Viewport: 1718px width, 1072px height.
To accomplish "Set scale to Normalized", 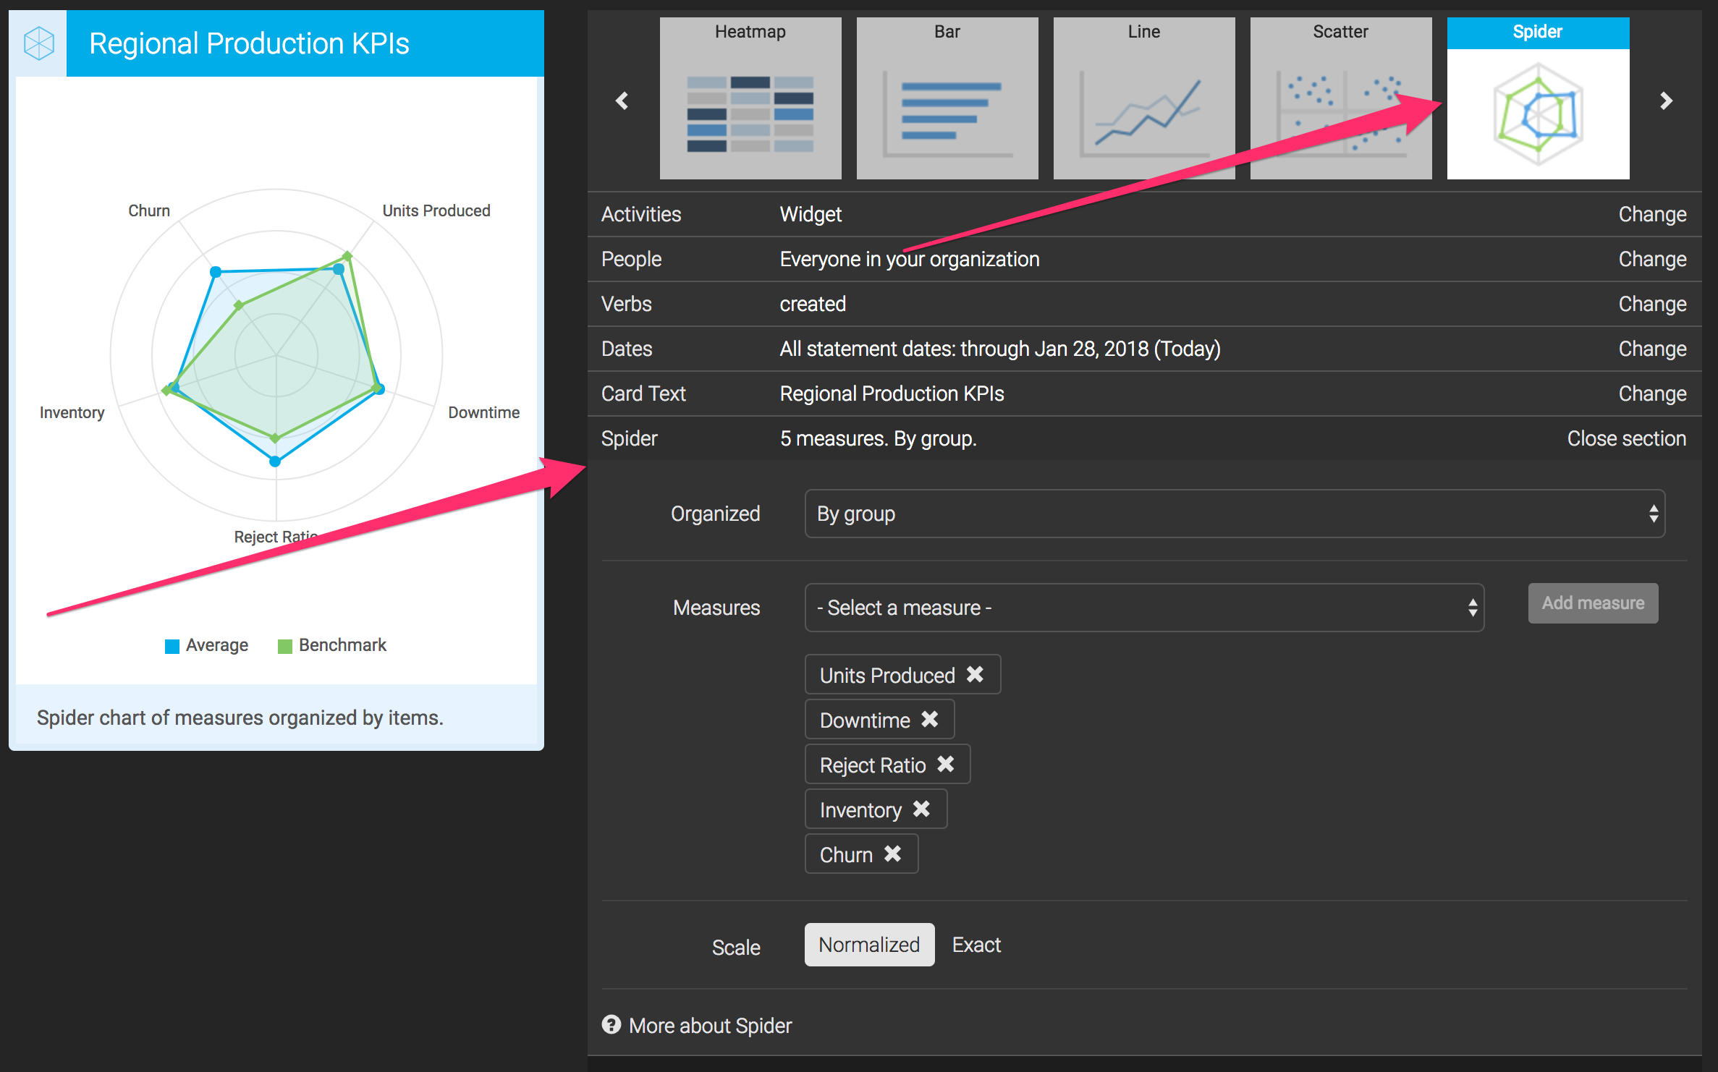I will click(x=868, y=945).
